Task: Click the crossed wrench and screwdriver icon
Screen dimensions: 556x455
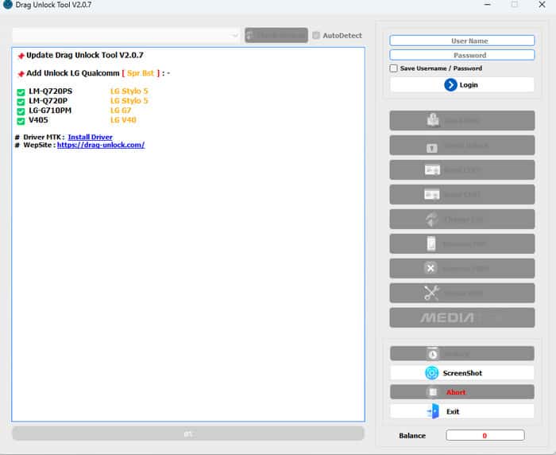Action: point(431,293)
